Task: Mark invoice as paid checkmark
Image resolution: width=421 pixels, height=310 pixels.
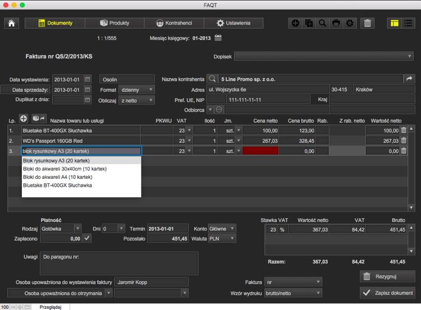Action: 87,238
